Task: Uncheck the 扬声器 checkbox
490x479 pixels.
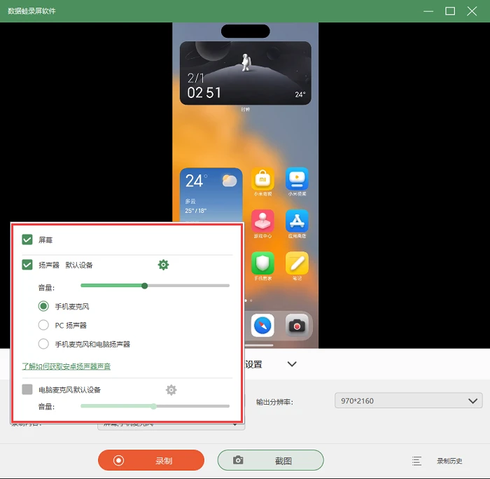Action: (27, 265)
